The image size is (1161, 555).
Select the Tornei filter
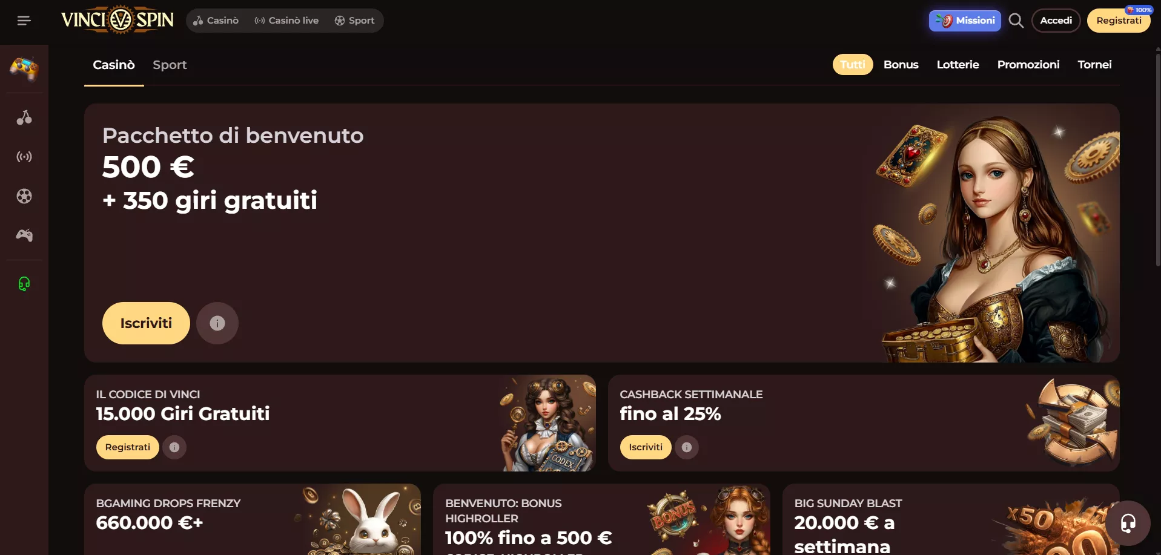point(1094,65)
